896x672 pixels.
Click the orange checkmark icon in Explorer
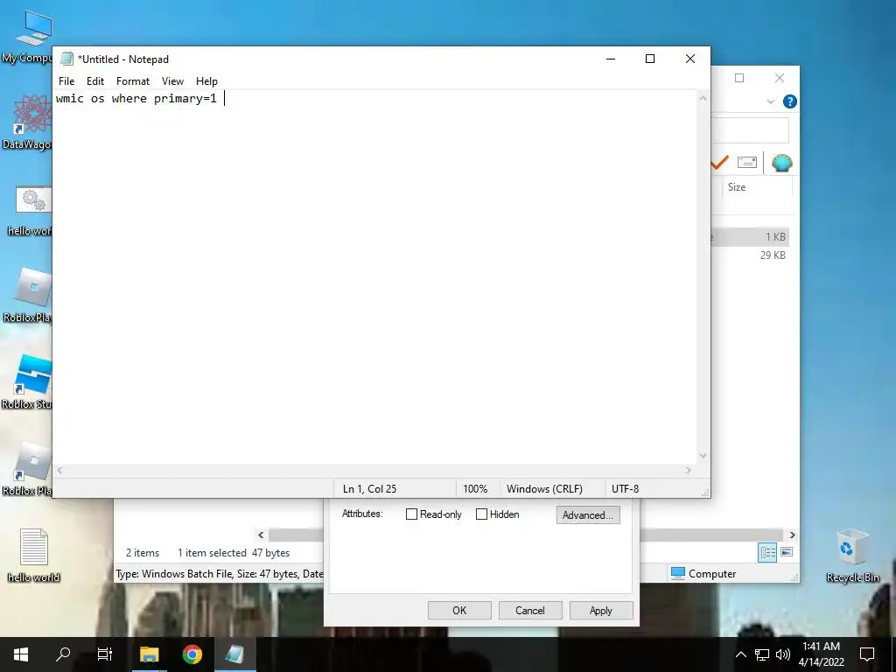719,163
